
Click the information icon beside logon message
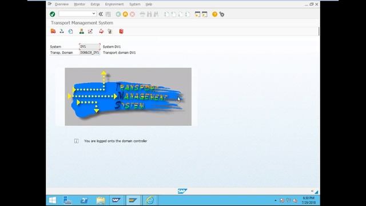[76, 141]
